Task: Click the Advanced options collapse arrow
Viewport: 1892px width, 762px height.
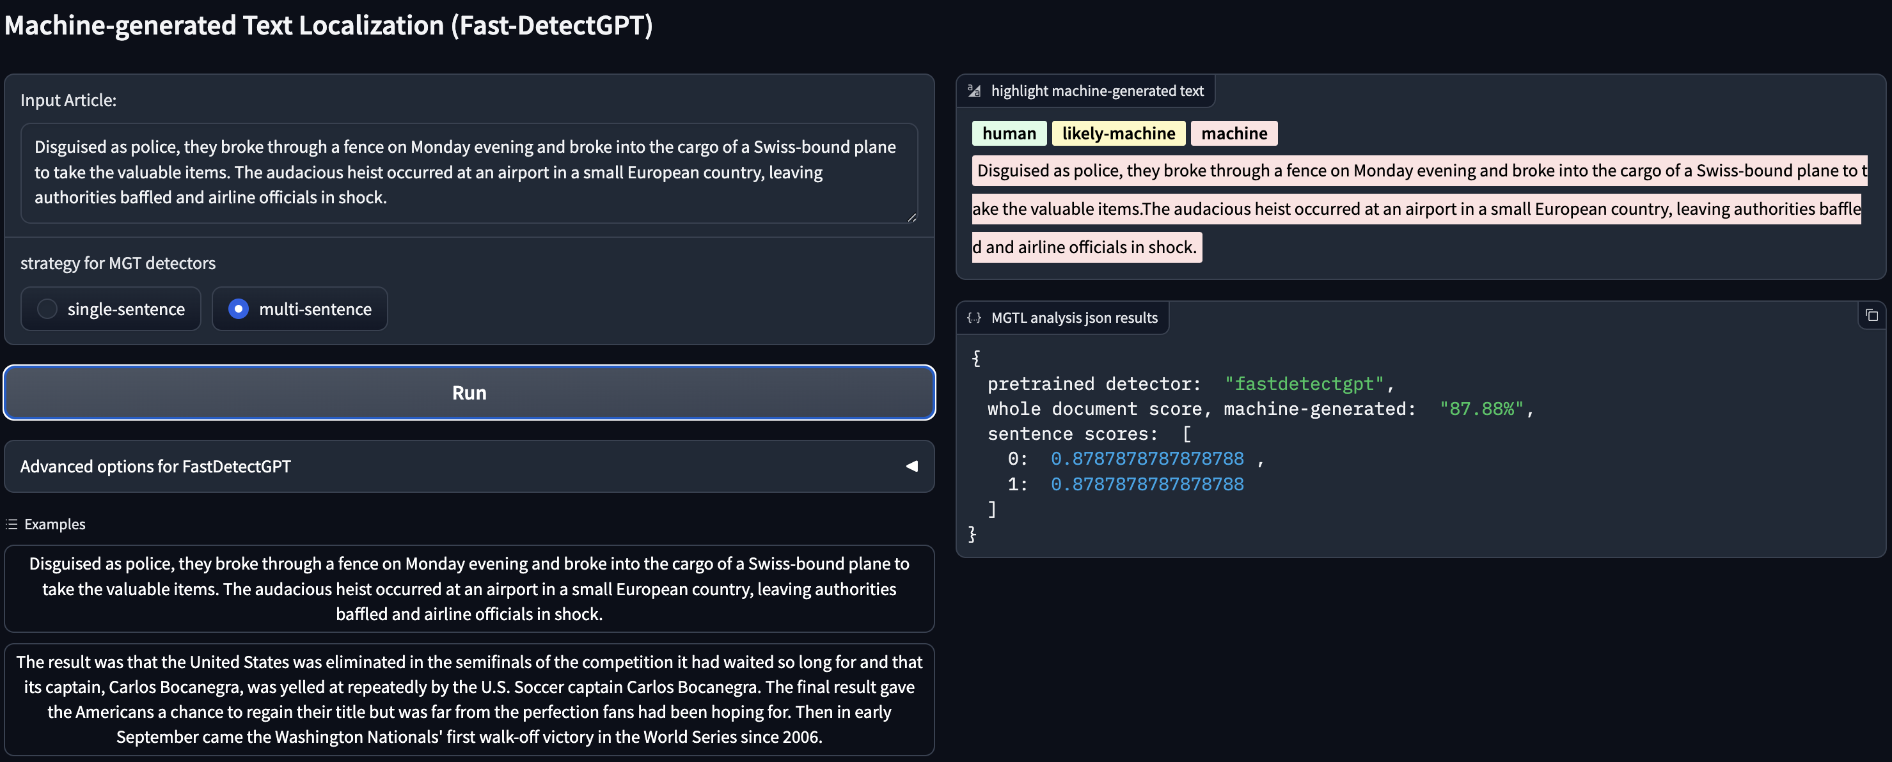Action: pyautogui.click(x=911, y=466)
